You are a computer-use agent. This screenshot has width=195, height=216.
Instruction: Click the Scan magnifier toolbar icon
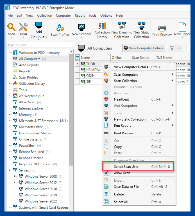(11, 27)
